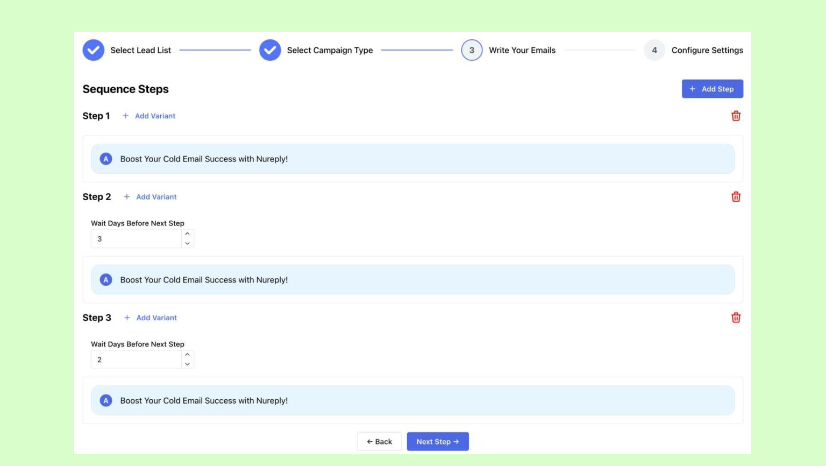The width and height of the screenshot is (826, 466).
Task: Delete Step 3 using its trash icon
Action: click(736, 317)
